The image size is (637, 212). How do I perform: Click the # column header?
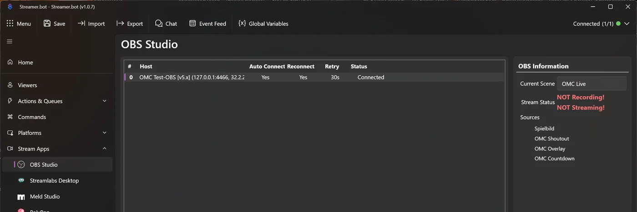(130, 66)
